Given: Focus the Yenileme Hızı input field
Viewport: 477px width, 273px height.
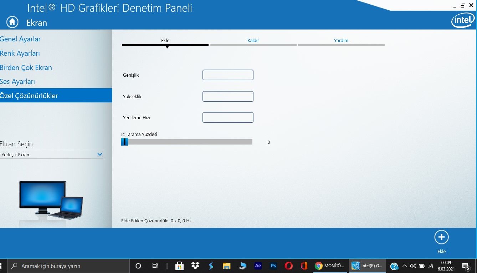Looking at the screenshot, I should (x=228, y=117).
